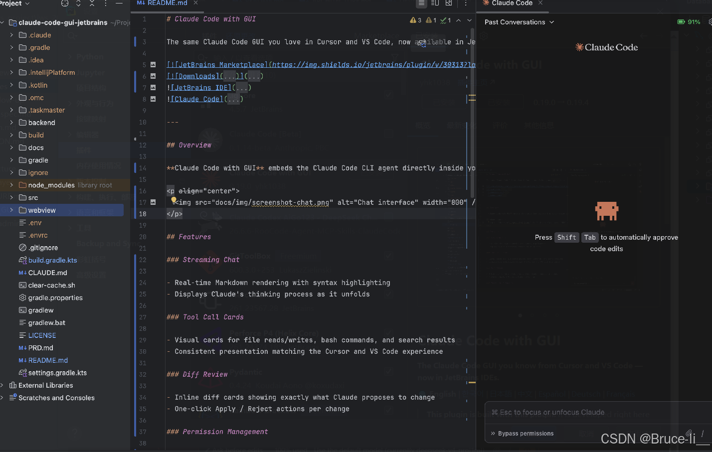Viewport: 712px width, 452px height.
Task: Open the Past Conversations dropdown
Action: 519,22
